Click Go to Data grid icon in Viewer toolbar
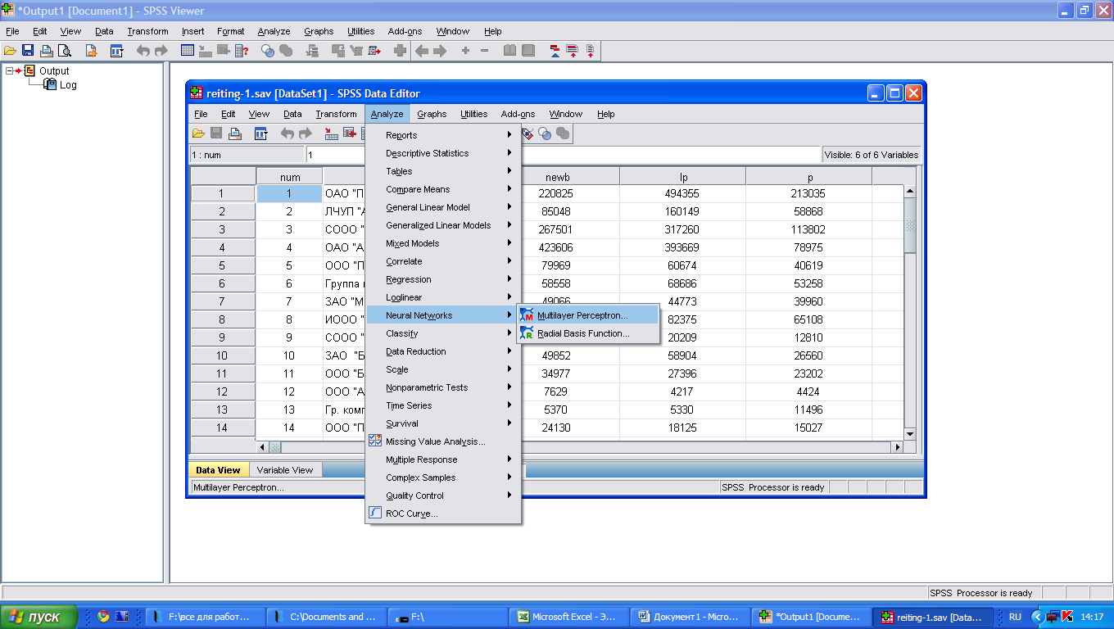 click(x=187, y=51)
